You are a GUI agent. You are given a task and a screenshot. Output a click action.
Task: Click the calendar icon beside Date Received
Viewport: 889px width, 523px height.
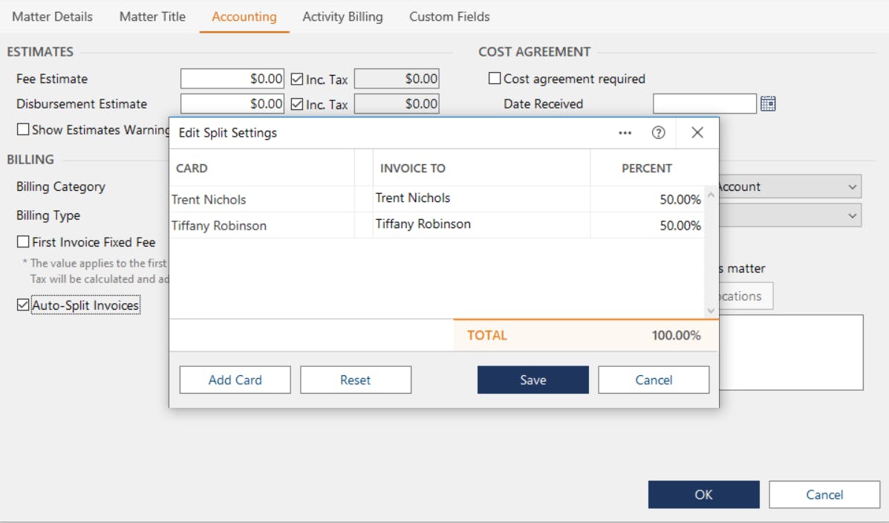tap(768, 104)
